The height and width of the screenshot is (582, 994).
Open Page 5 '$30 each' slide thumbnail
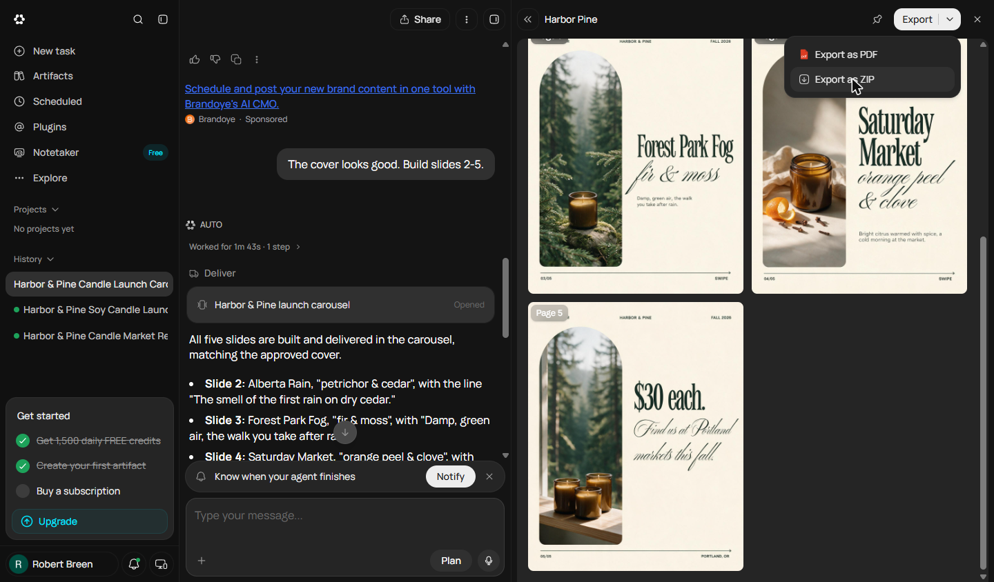636,436
